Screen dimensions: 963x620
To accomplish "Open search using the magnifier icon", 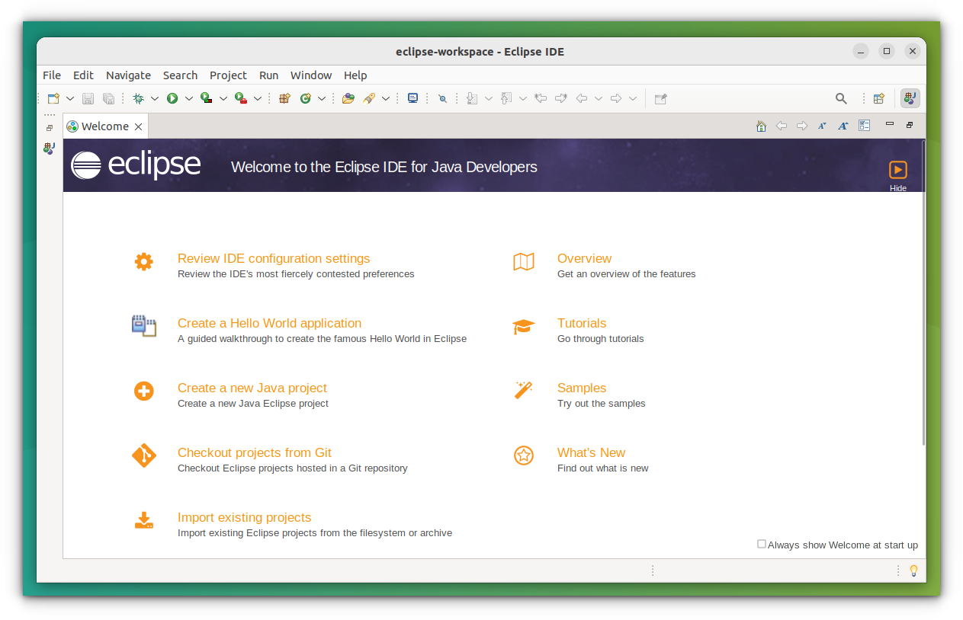I will [841, 98].
